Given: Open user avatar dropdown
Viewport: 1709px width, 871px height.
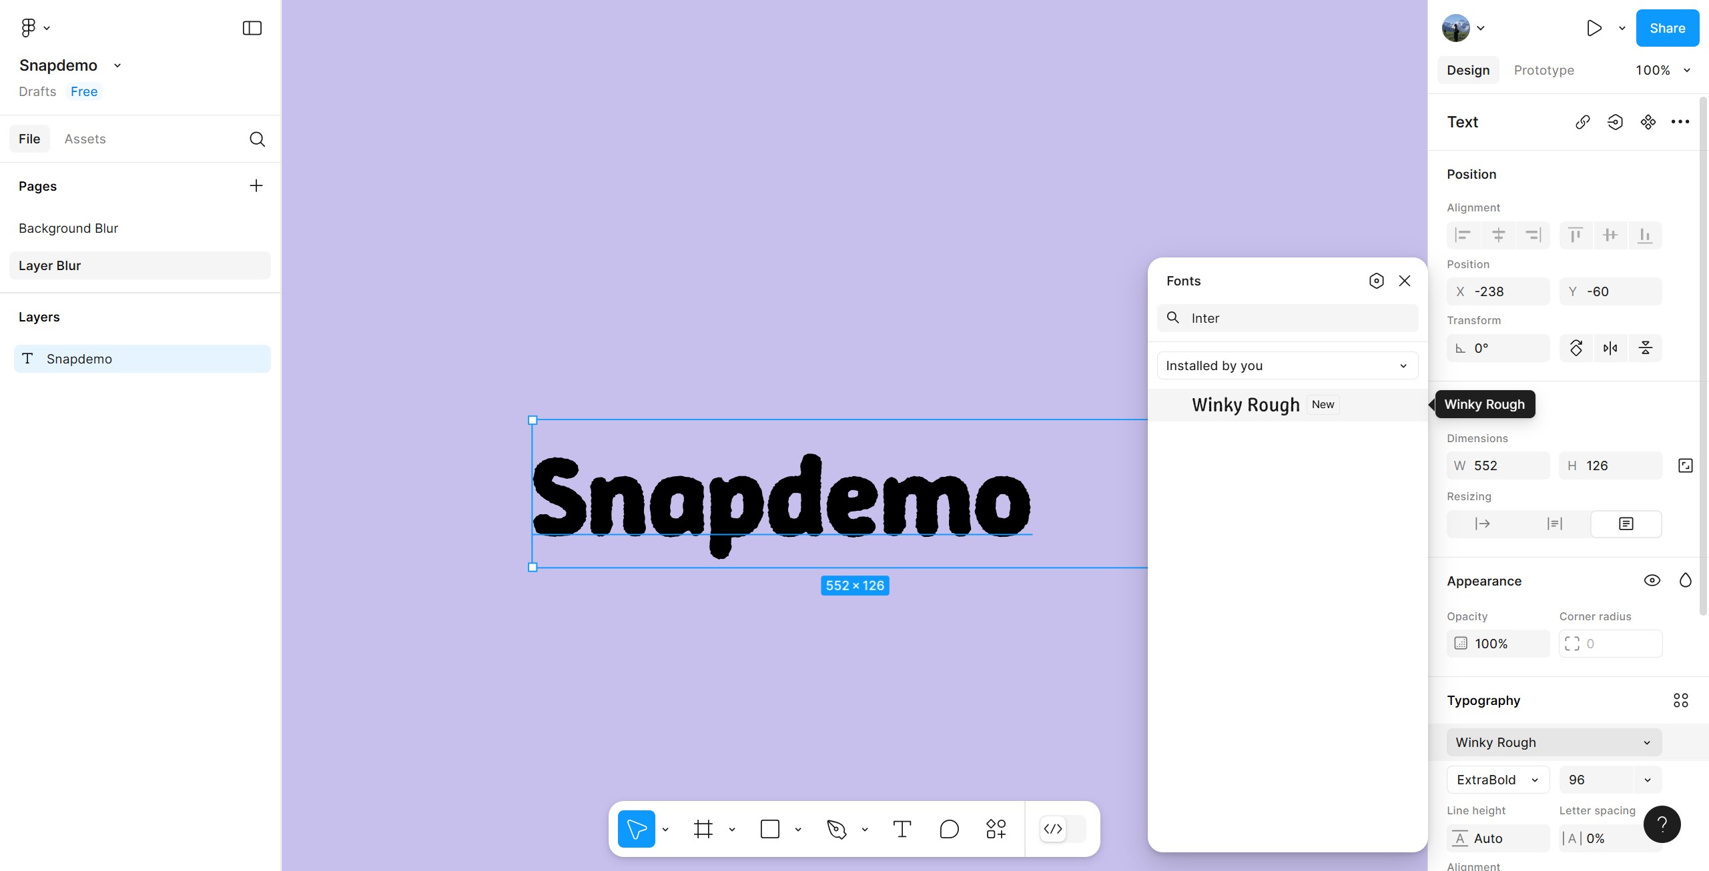Looking at the screenshot, I should pyautogui.click(x=1463, y=28).
